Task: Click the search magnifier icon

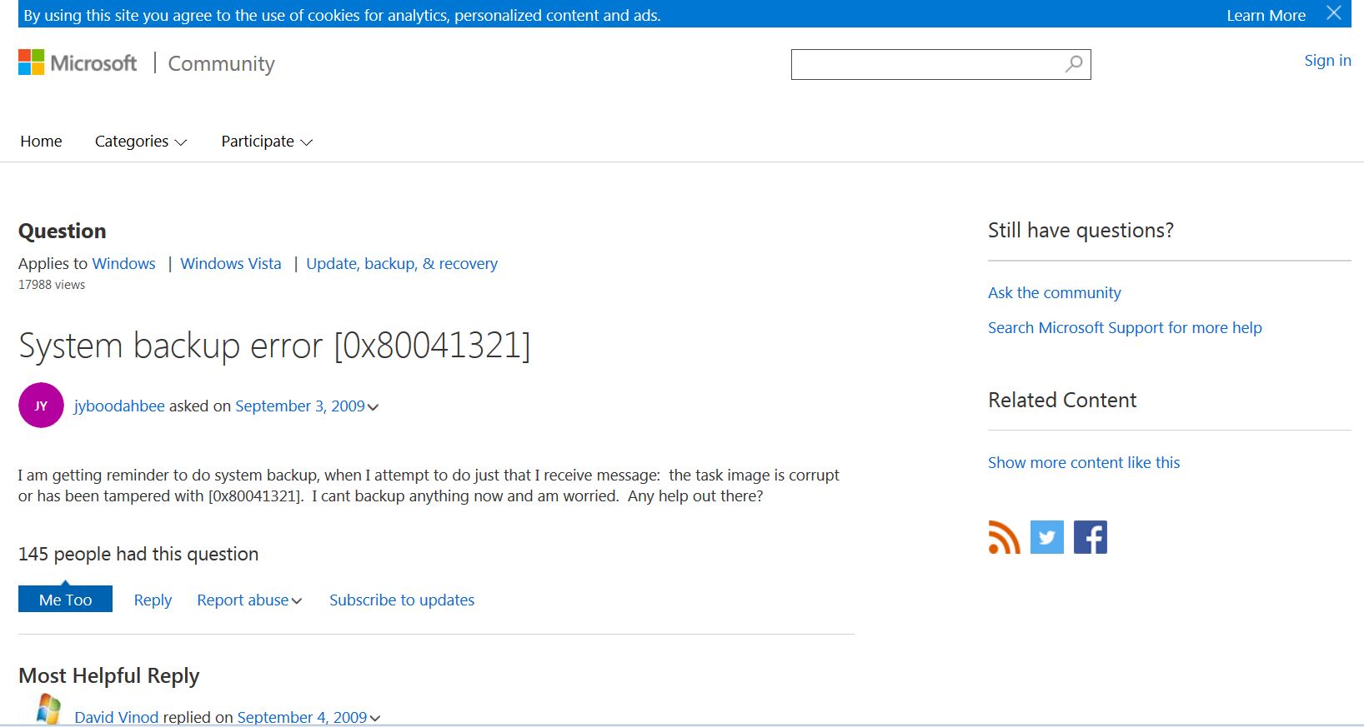Action: 1074,64
